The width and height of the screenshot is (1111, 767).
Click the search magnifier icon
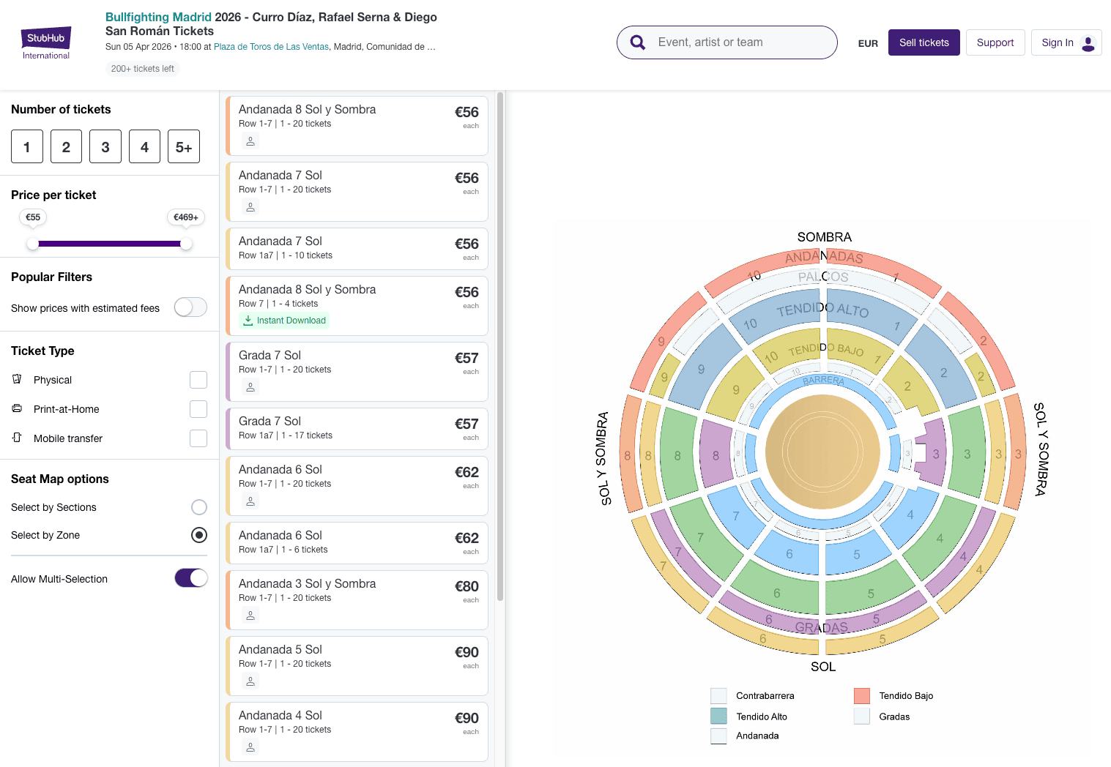coord(638,42)
